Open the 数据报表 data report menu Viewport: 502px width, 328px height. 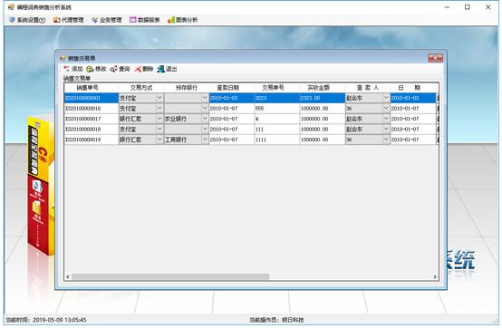tap(145, 20)
